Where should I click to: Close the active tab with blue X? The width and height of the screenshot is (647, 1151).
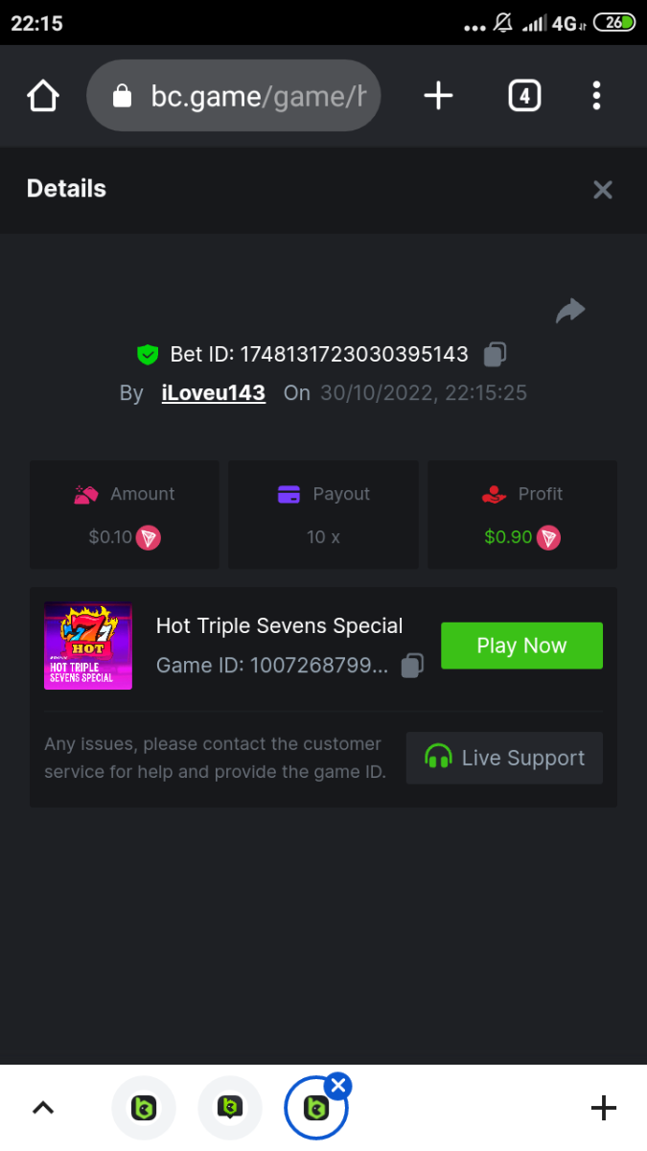(337, 1086)
